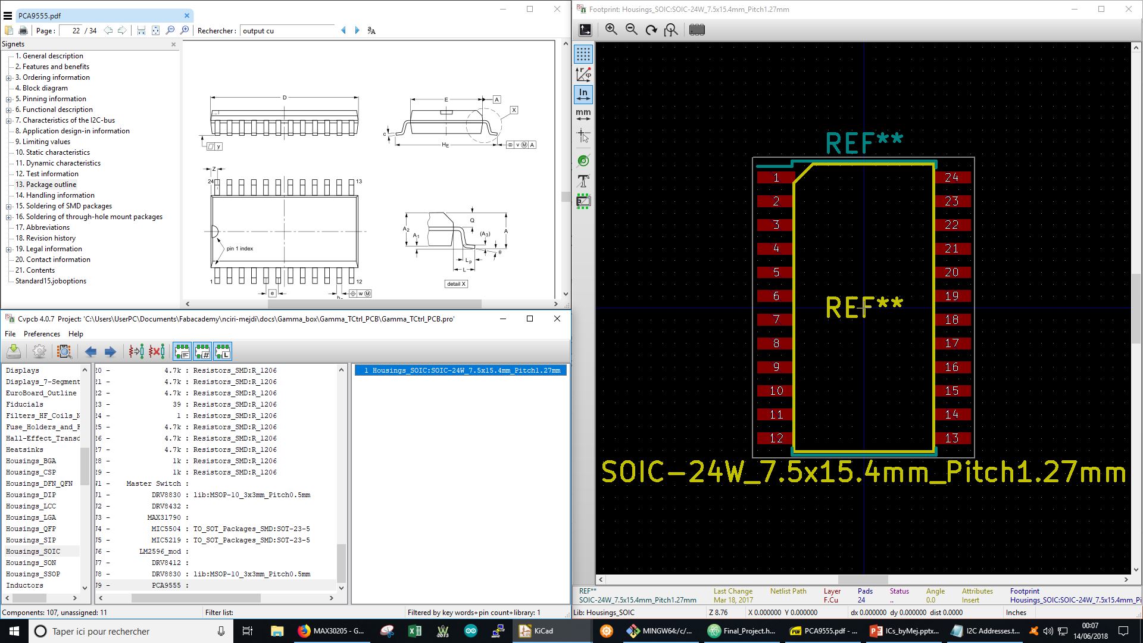Switch units to millimeters

point(583,114)
